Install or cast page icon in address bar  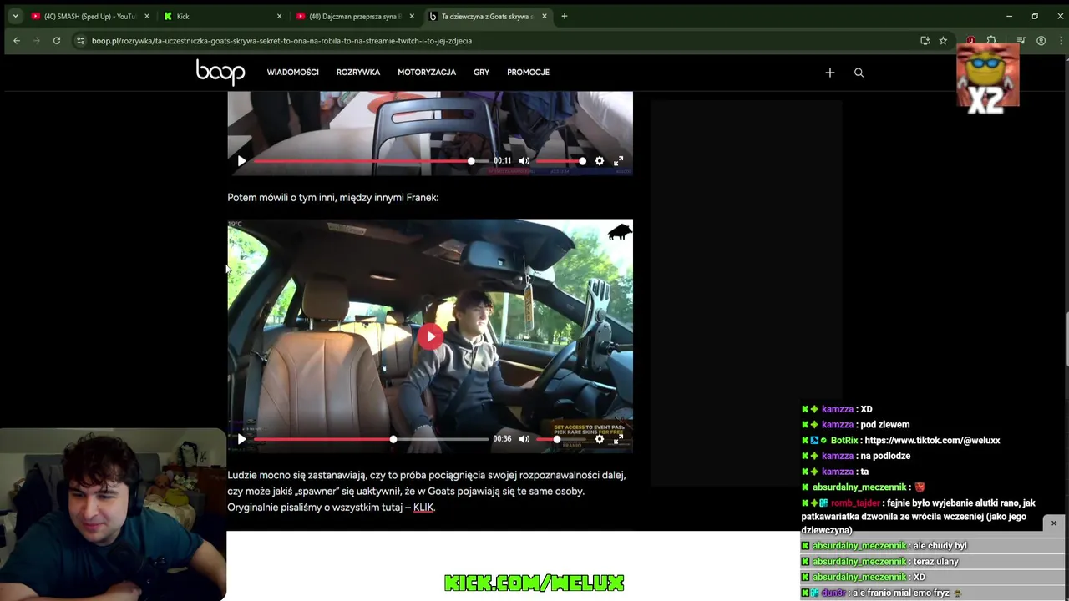point(925,40)
